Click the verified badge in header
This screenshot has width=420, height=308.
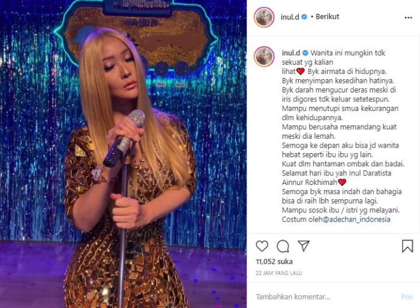(x=304, y=17)
